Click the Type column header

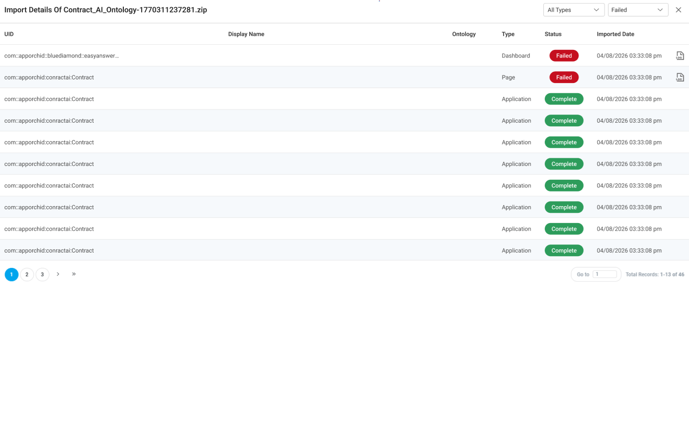pos(508,34)
